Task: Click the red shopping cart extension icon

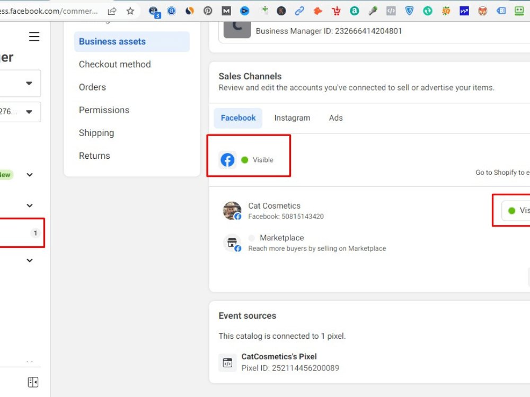Action: (x=336, y=11)
